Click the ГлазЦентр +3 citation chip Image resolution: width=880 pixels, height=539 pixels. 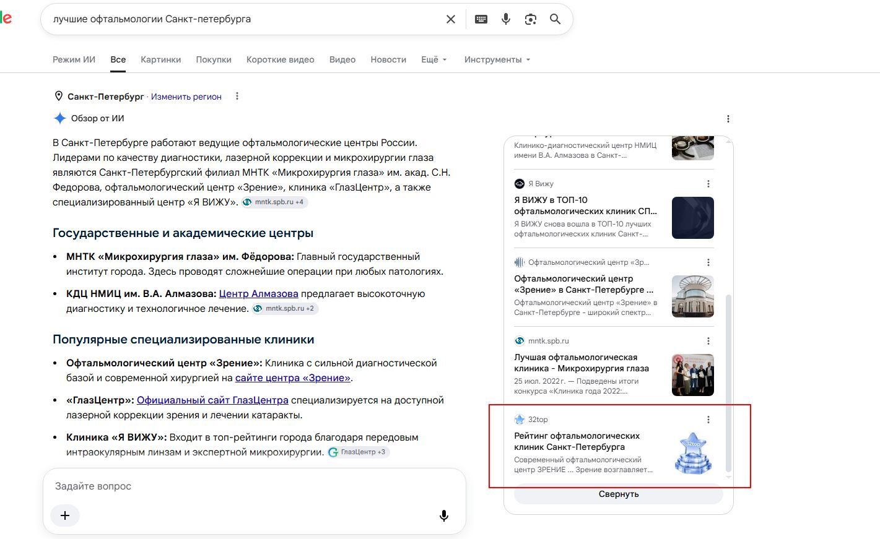coord(358,452)
